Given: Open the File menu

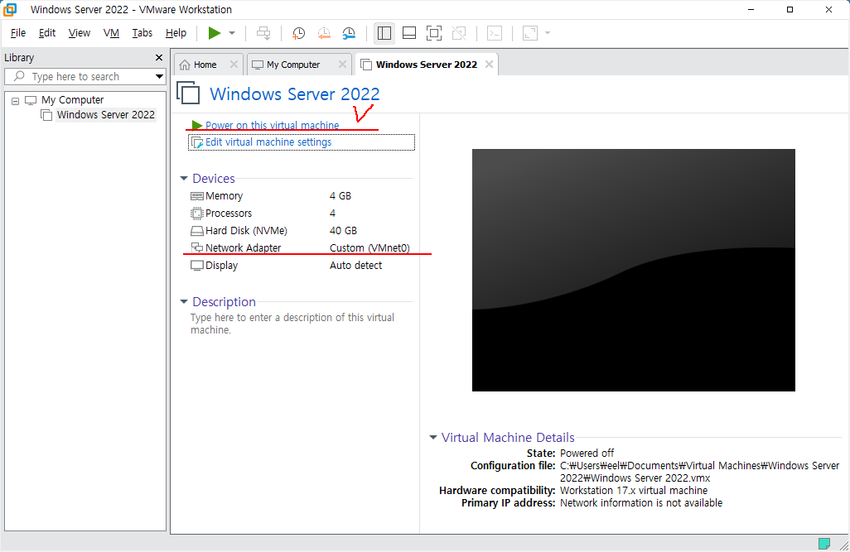Looking at the screenshot, I should [18, 33].
